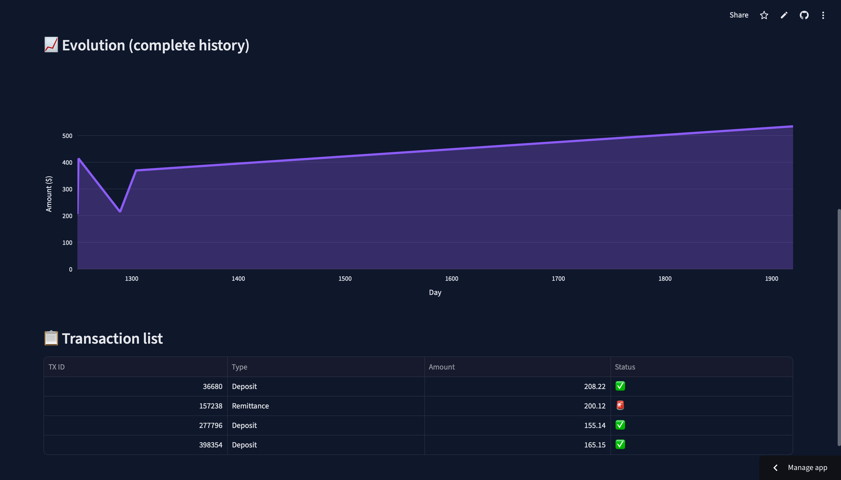Image resolution: width=841 pixels, height=480 pixels.
Task: Click the clipboard emoji beside Transaction list
Action: click(51, 338)
